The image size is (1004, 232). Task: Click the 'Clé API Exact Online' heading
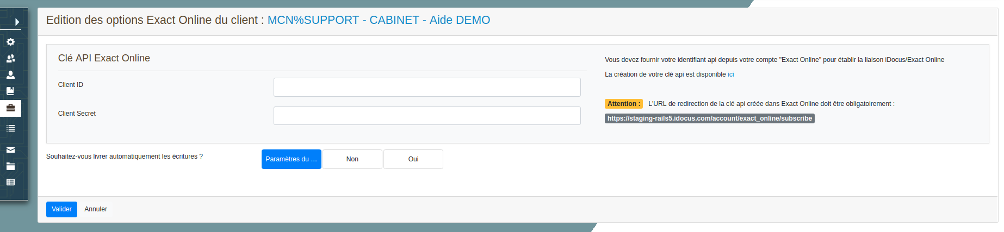point(104,58)
